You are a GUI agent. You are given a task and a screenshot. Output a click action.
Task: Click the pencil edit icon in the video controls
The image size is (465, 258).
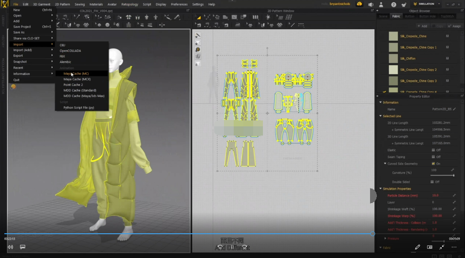click(x=417, y=247)
